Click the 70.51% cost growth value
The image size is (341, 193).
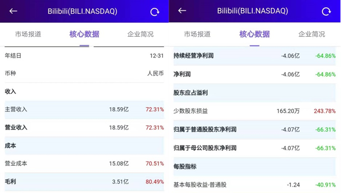155,164
